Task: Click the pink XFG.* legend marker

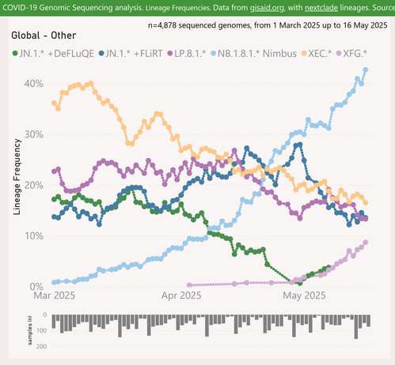Action: coord(339,54)
